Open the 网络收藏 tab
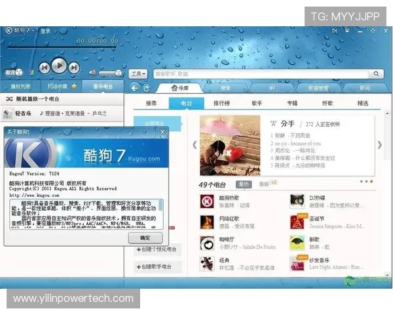Viewport: 393px width, 315px height. point(62,87)
